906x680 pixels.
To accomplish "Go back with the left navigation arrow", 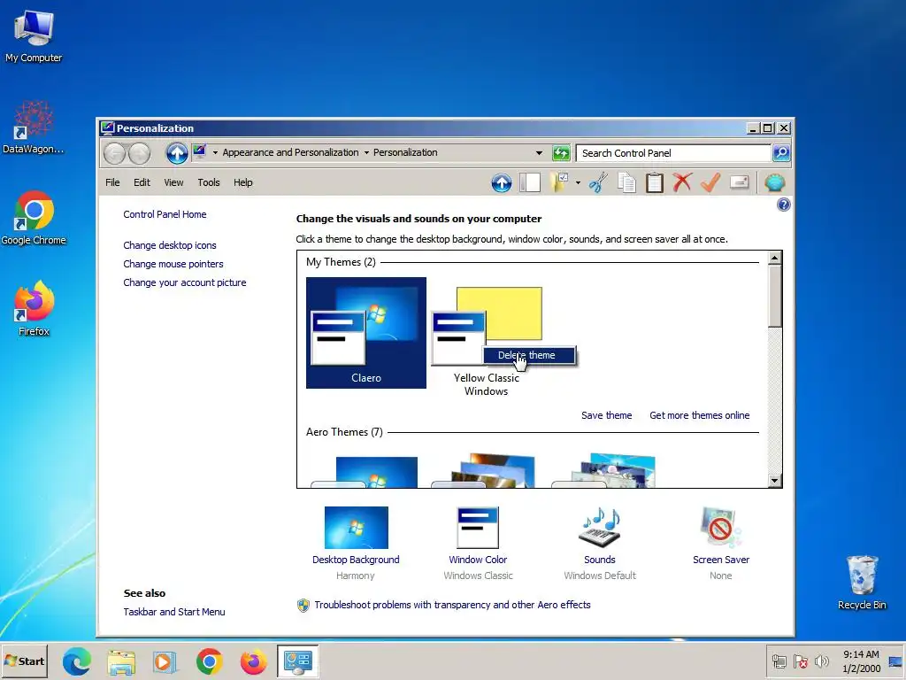I will pyautogui.click(x=114, y=153).
